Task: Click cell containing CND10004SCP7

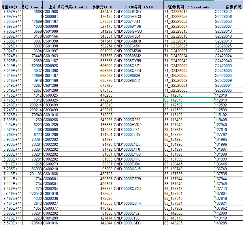Action: pos(128,12)
